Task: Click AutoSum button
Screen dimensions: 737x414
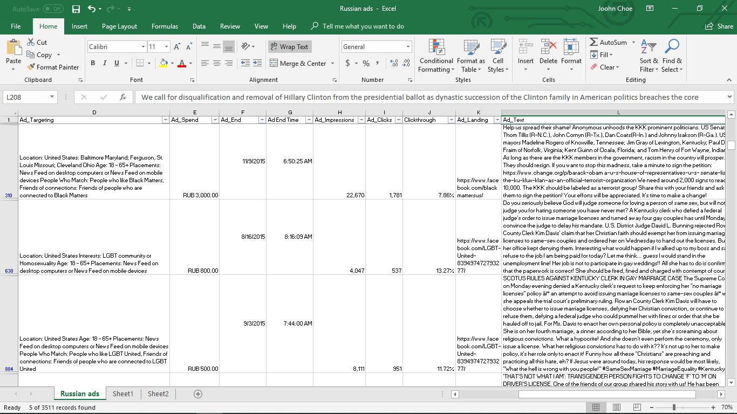Action: (x=609, y=42)
